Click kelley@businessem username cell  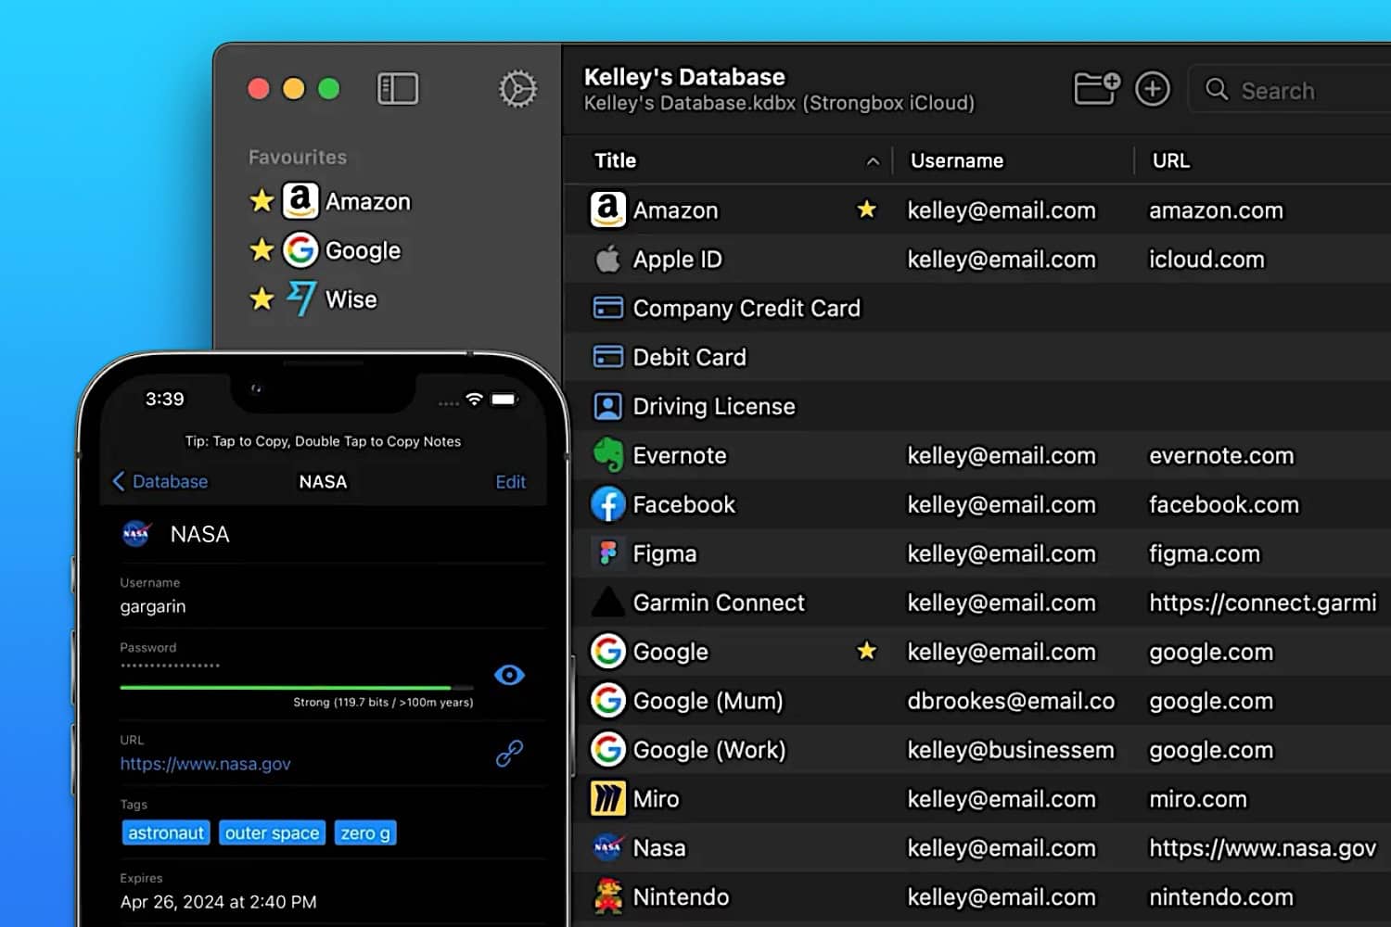click(1011, 750)
